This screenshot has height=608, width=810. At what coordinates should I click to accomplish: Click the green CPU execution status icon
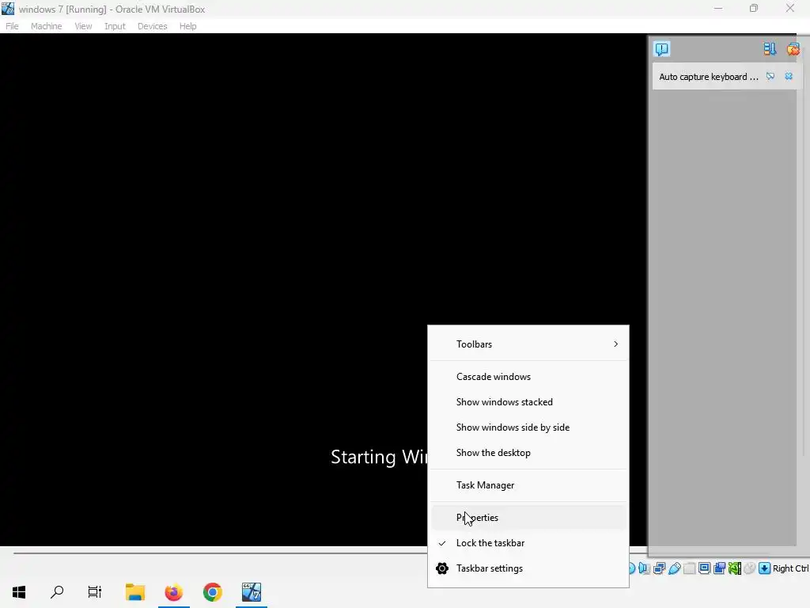click(x=735, y=568)
